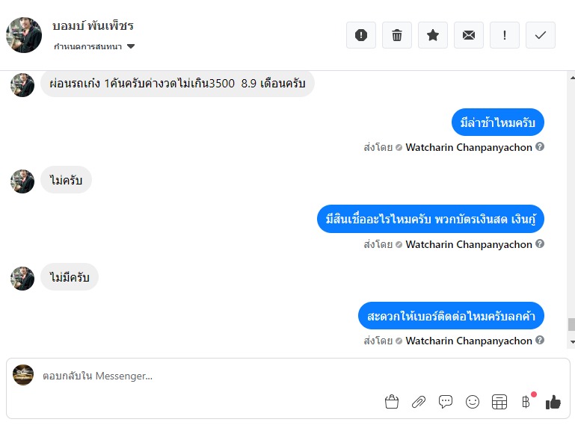Delete conversation with the trash icon
The height and width of the screenshot is (425, 575).
(x=397, y=35)
